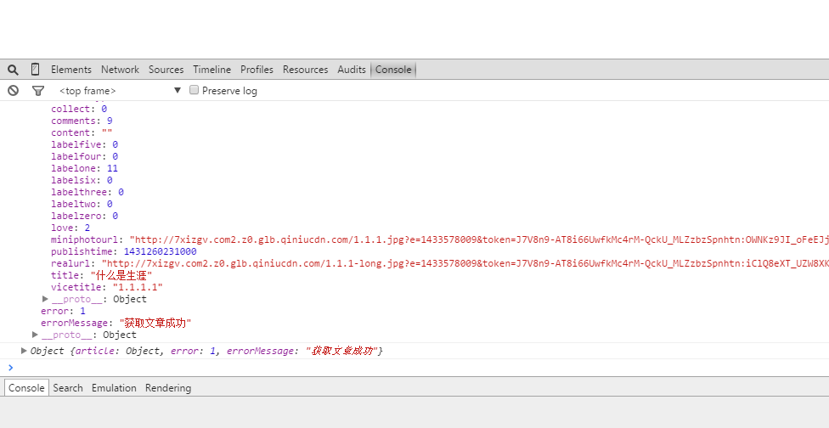Expand the logged Object summary line
The width and height of the screenshot is (829, 428).
(x=24, y=351)
